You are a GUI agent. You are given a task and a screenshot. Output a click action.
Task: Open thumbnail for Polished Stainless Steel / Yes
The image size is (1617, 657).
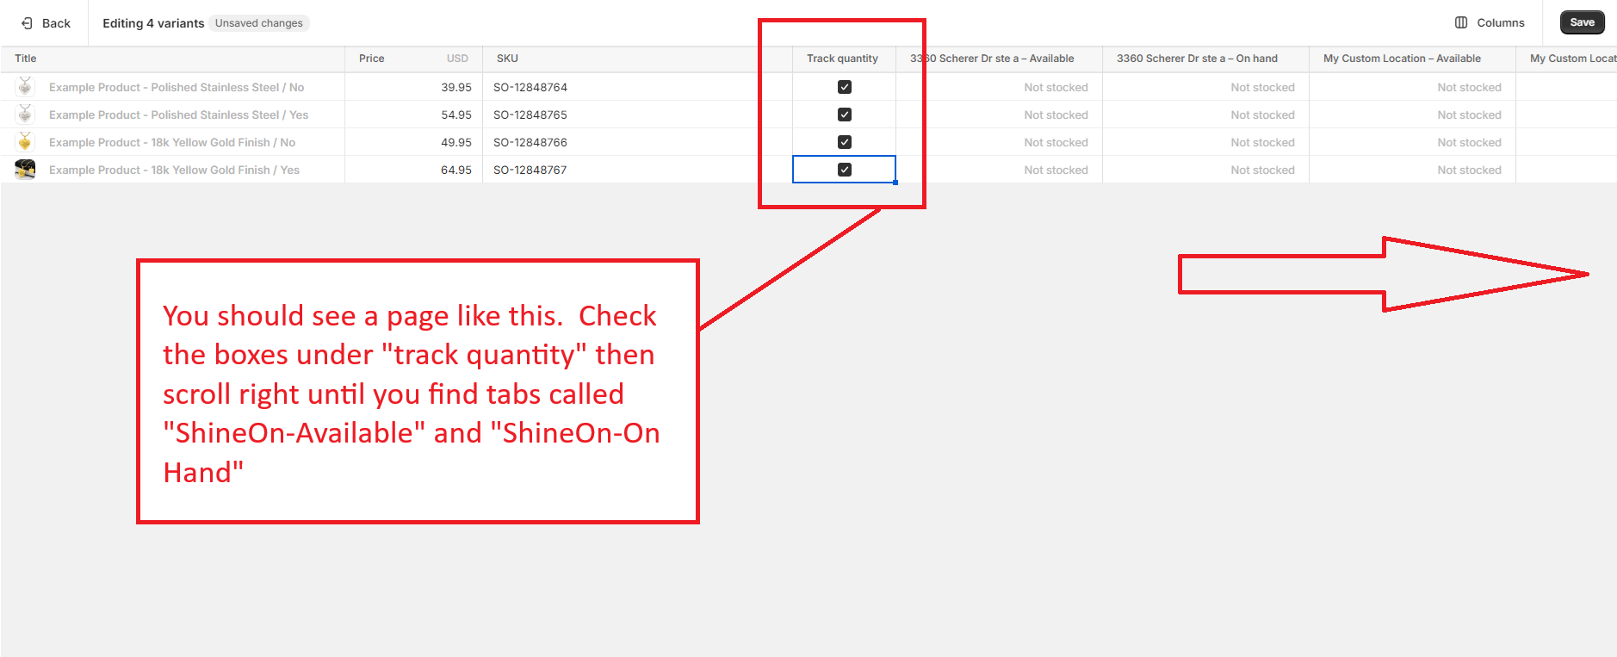[x=25, y=114]
